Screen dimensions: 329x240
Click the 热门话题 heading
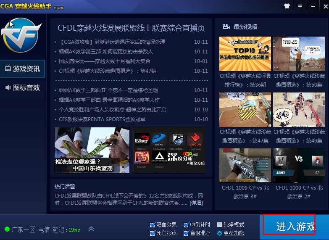65,187
